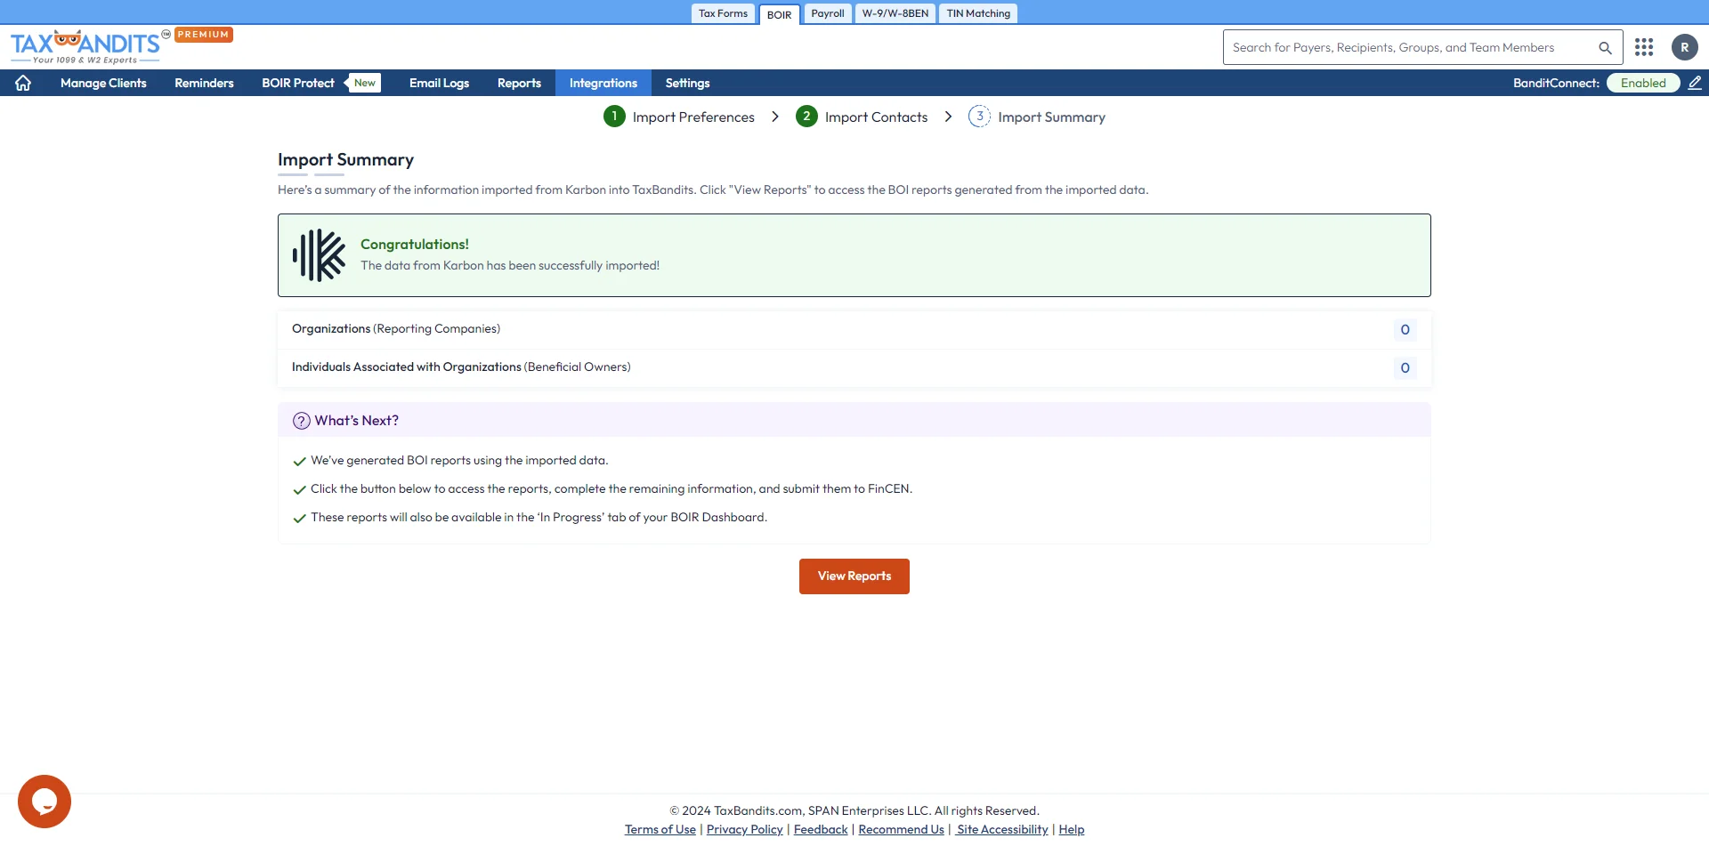Click Import Summary step label
1709x846 pixels.
pos(1051,117)
